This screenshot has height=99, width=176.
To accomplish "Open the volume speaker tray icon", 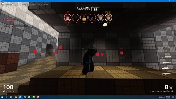I will [164, 97].
